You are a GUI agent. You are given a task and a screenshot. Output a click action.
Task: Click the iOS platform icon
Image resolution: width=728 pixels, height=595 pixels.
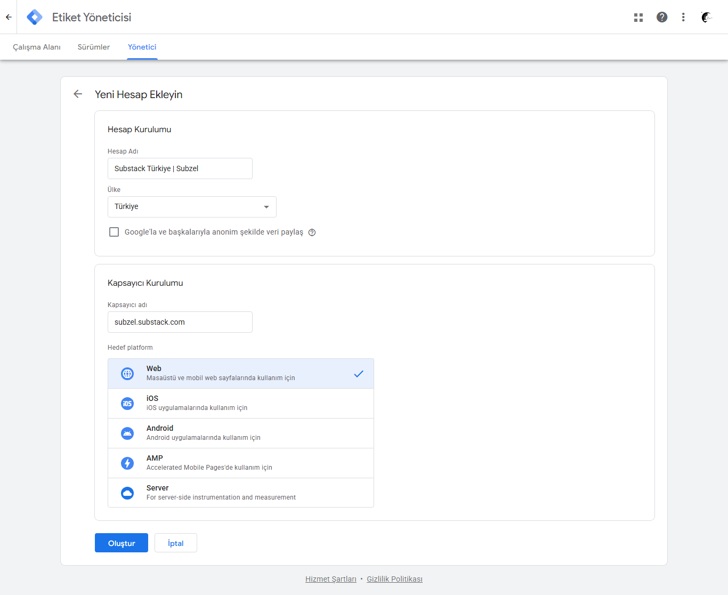pos(127,404)
